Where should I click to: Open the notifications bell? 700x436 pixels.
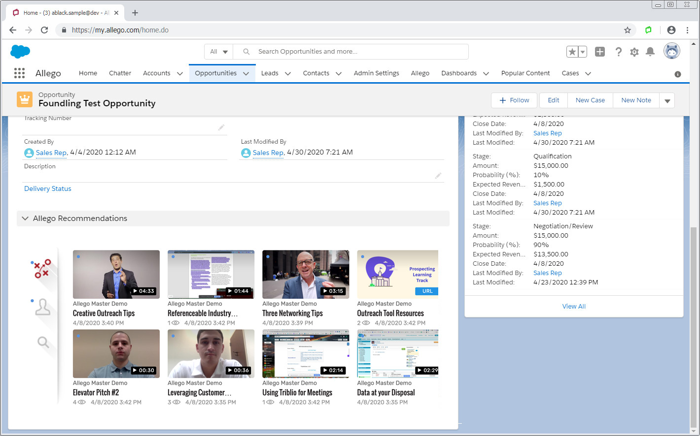(650, 52)
